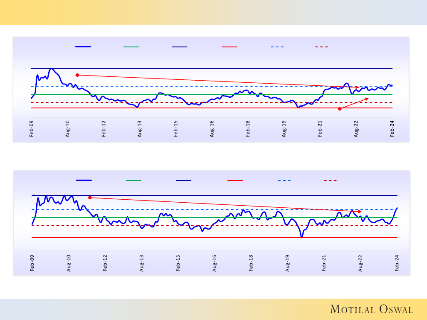This screenshot has height=320, width=427.
Task: Click the thick blue legend line in top chart
Action: click(x=83, y=47)
